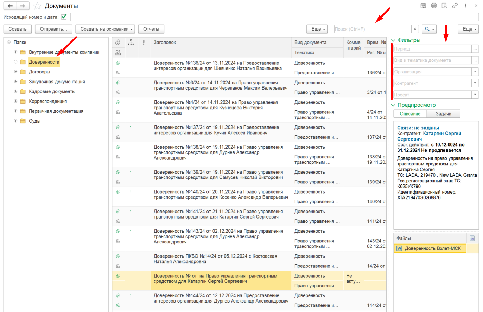Open the Проект filter dropdown
Image resolution: width=483 pixels, height=312 pixels.
tap(475, 95)
